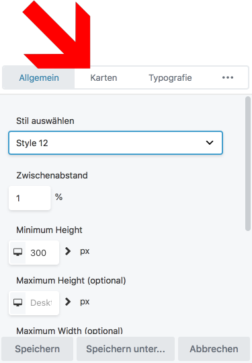Image resolution: width=252 pixels, height=363 pixels.
Task: Focus the Maximum Height Desktop placeholder field
Action: (x=42, y=303)
